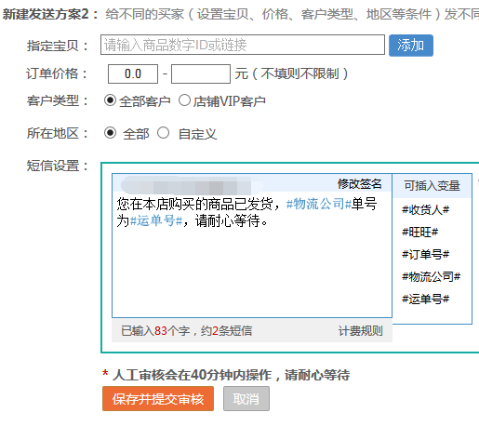
Task: Select the 店铺VIP客户 radio button
Action: (x=184, y=100)
